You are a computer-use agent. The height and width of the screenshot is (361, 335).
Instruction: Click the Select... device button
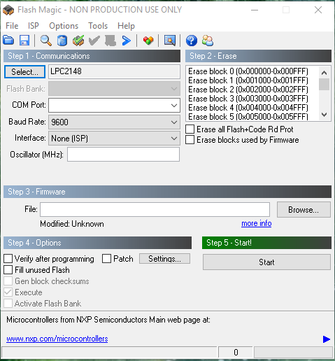tap(24, 72)
